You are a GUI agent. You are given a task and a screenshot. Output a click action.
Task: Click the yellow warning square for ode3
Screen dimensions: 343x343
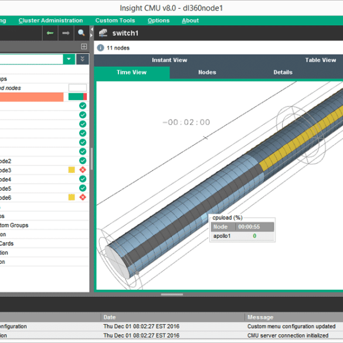click(72, 170)
